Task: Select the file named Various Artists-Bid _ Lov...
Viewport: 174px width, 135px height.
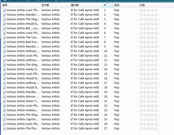Action: [23, 28]
